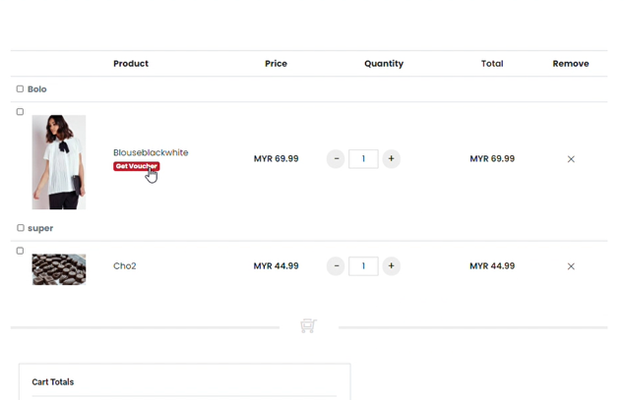Select the Cho2 item checkbox
This screenshot has height=400, width=624.
20,251
